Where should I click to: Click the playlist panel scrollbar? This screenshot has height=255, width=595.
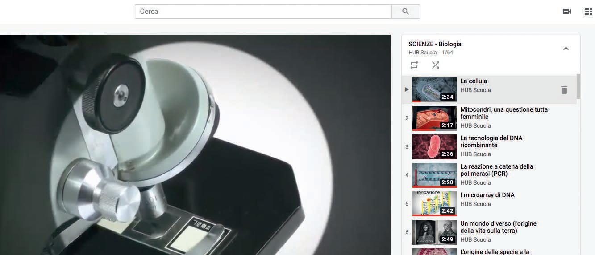pos(578,86)
